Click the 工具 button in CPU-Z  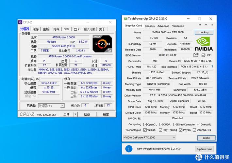(x=66, y=114)
